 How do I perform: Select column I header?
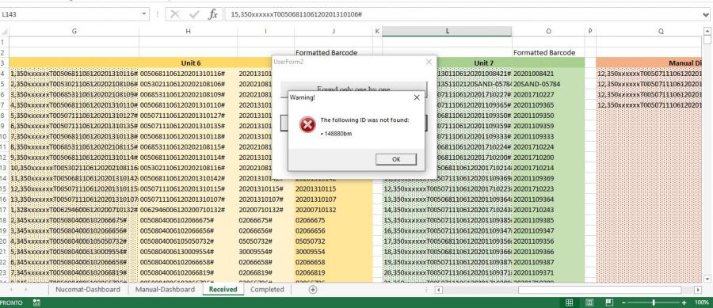pyautogui.click(x=265, y=31)
